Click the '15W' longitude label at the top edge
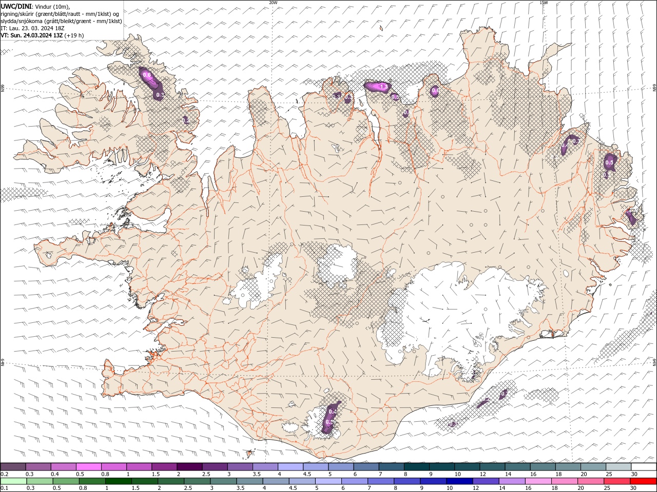The height and width of the screenshot is (492, 657). pyautogui.click(x=544, y=3)
